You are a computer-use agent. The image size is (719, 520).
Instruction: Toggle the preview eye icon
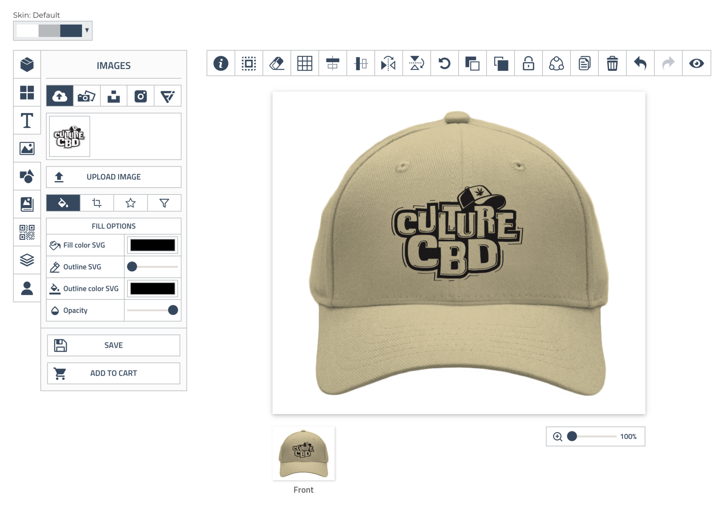pyautogui.click(x=696, y=64)
